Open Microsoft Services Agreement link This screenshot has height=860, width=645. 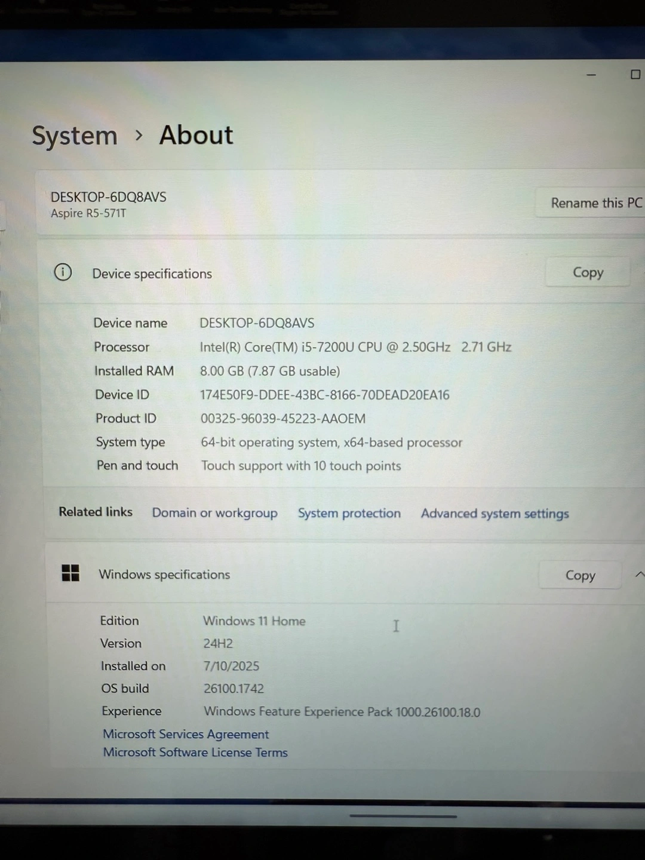click(186, 734)
